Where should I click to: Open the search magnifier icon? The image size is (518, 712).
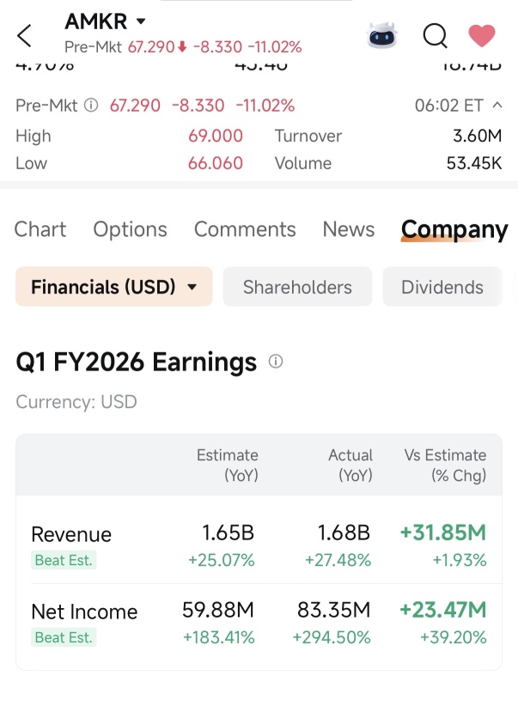pyautogui.click(x=435, y=35)
